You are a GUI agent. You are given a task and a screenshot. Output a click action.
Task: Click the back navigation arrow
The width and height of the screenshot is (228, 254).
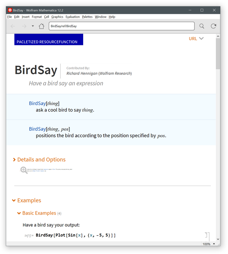[x=13, y=26]
